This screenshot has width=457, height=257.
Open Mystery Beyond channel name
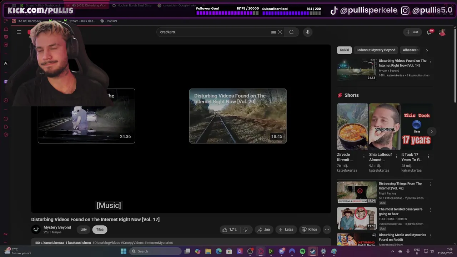57,227
